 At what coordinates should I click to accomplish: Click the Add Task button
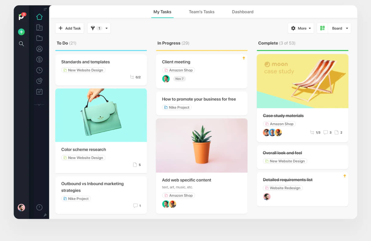pyautogui.click(x=70, y=28)
